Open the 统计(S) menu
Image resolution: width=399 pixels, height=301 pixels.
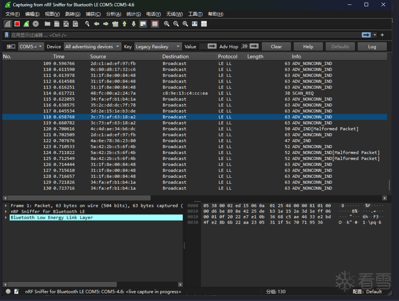tap(134, 14)
